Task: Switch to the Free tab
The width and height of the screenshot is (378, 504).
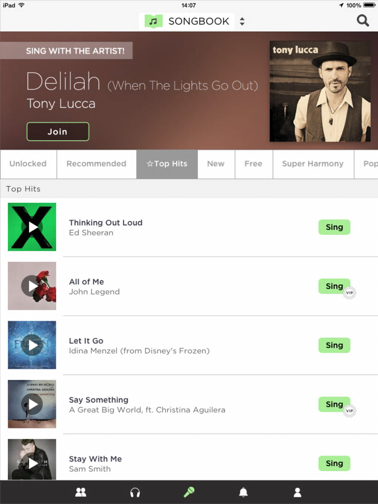Action: 253,164
